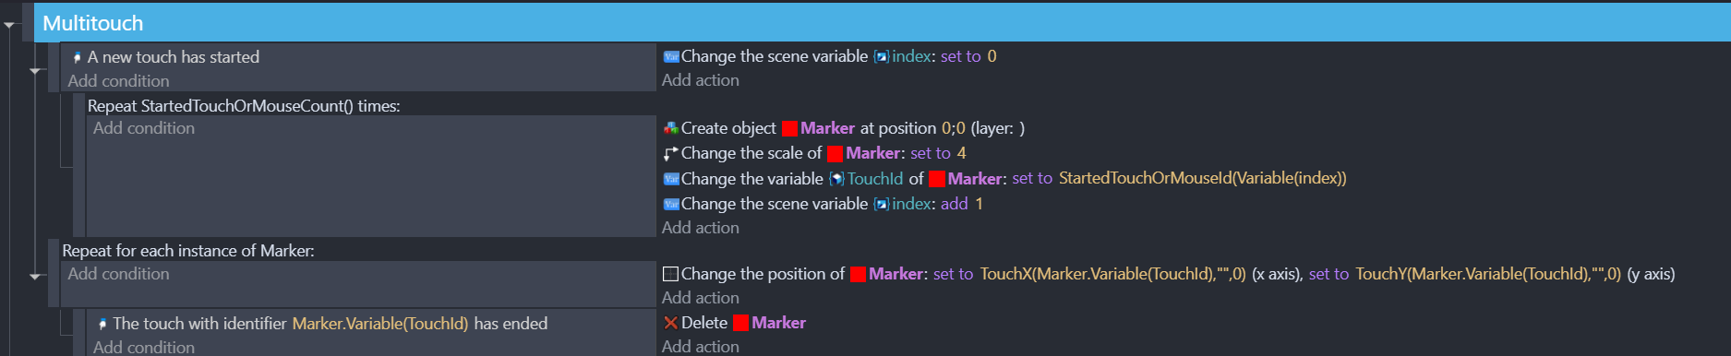The image size is (1731, 356).
Task: Add action below Delete Marker
Action: click(x=701, y=347)
